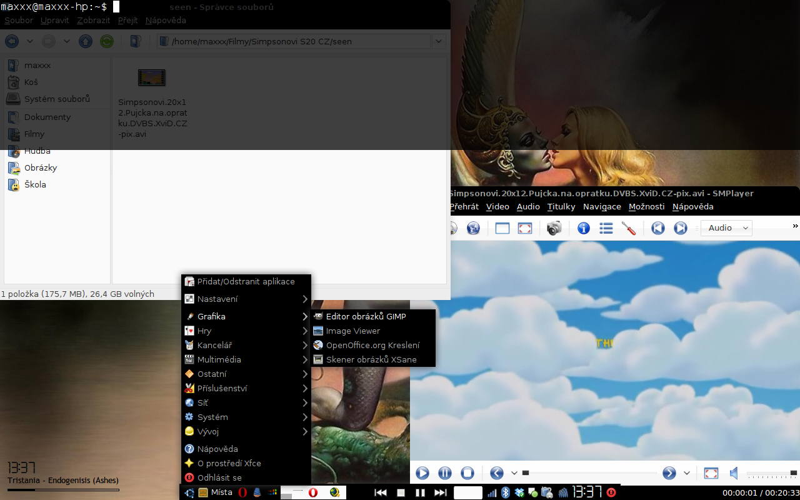Open the Příslušenství menu category
Screen dimensions: 800x500
246,388
